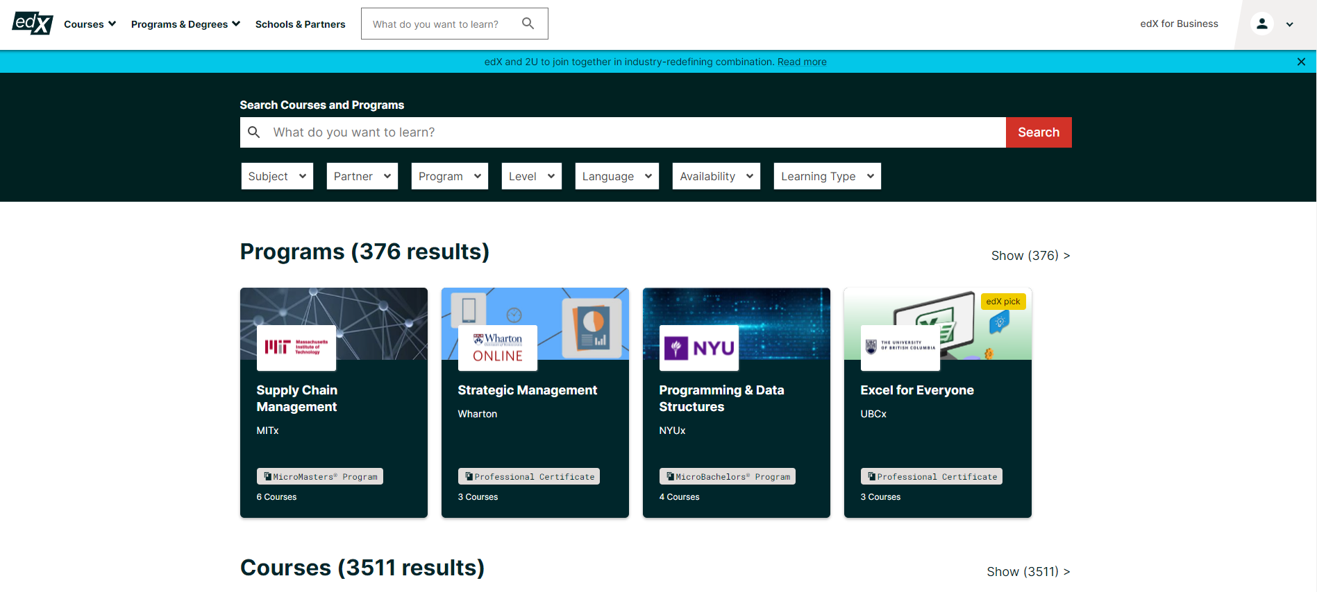
Task: Click the MicroBachelors Program badge
Action: click(x=728, y=476)
